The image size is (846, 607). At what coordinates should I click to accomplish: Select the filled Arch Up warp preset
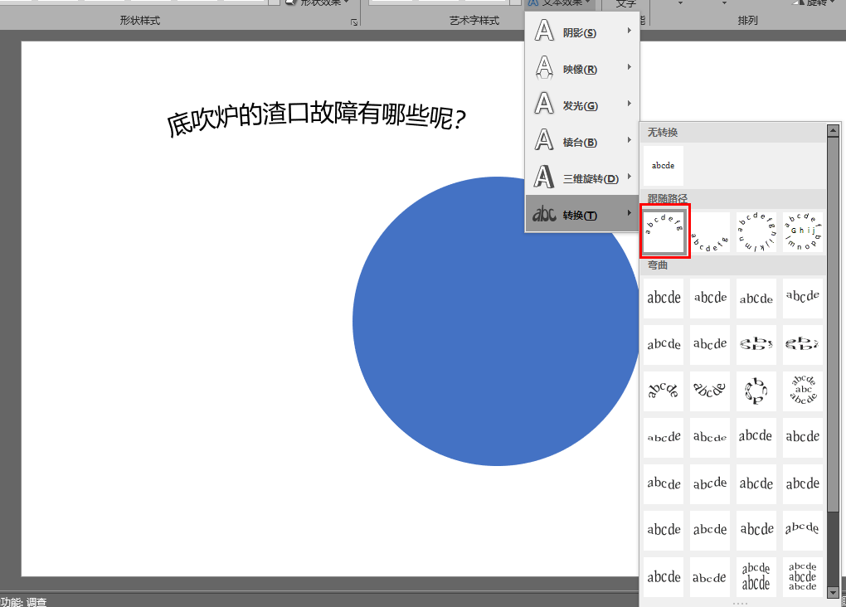point(664,391)
